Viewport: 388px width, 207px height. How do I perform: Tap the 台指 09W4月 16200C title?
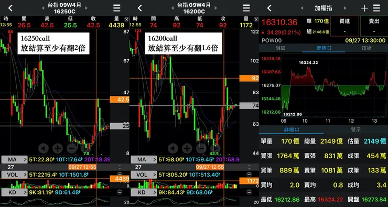pos(194,8)
